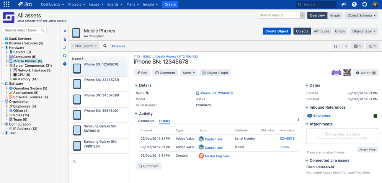Collapse the Inbound References section
The image size is (382, 183).
[x=307, y=107]
